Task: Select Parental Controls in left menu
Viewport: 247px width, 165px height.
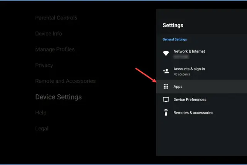Action: pyautogui.click(x=56, y=18)
